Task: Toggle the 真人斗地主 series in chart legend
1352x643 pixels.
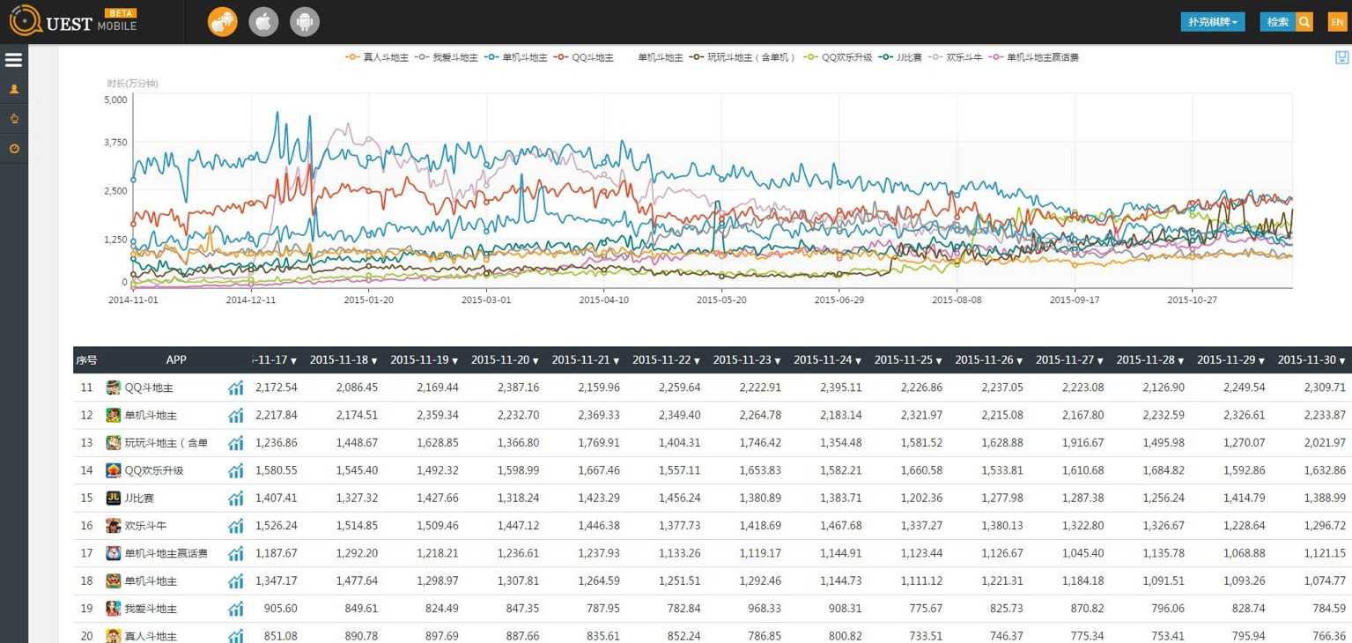Action: point(377,57)
